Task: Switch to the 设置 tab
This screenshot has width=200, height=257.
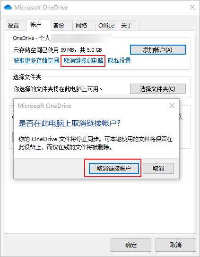Action: point(13,26)
